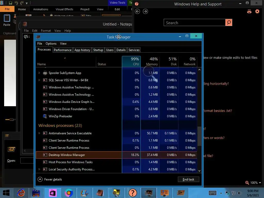The height and width of the screenshot is (198, 264).
Task: Open Help settings gear icon
Action: point(257,11)
